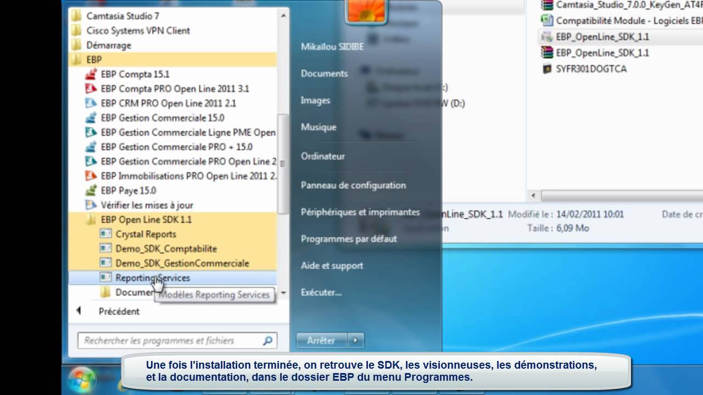Click the Demo_SDK_GestionCommerciale shortcut icon
703x395 pixels.
[x=105, y=263]
